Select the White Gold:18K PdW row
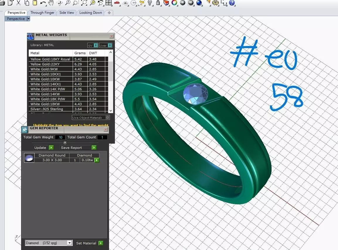338x250 pixels. (68, 99)
